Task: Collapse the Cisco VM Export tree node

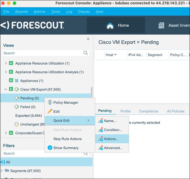Action: pos(5,89)
